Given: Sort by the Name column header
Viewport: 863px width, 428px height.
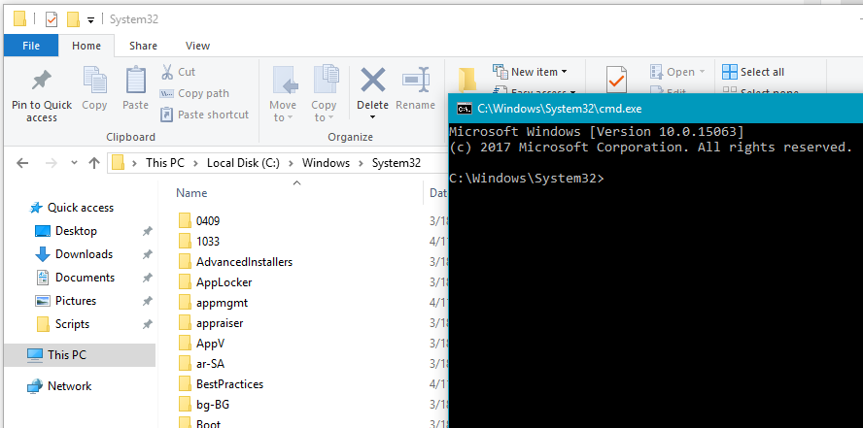Looking at the screenshot, I should (x=191, y=193).
